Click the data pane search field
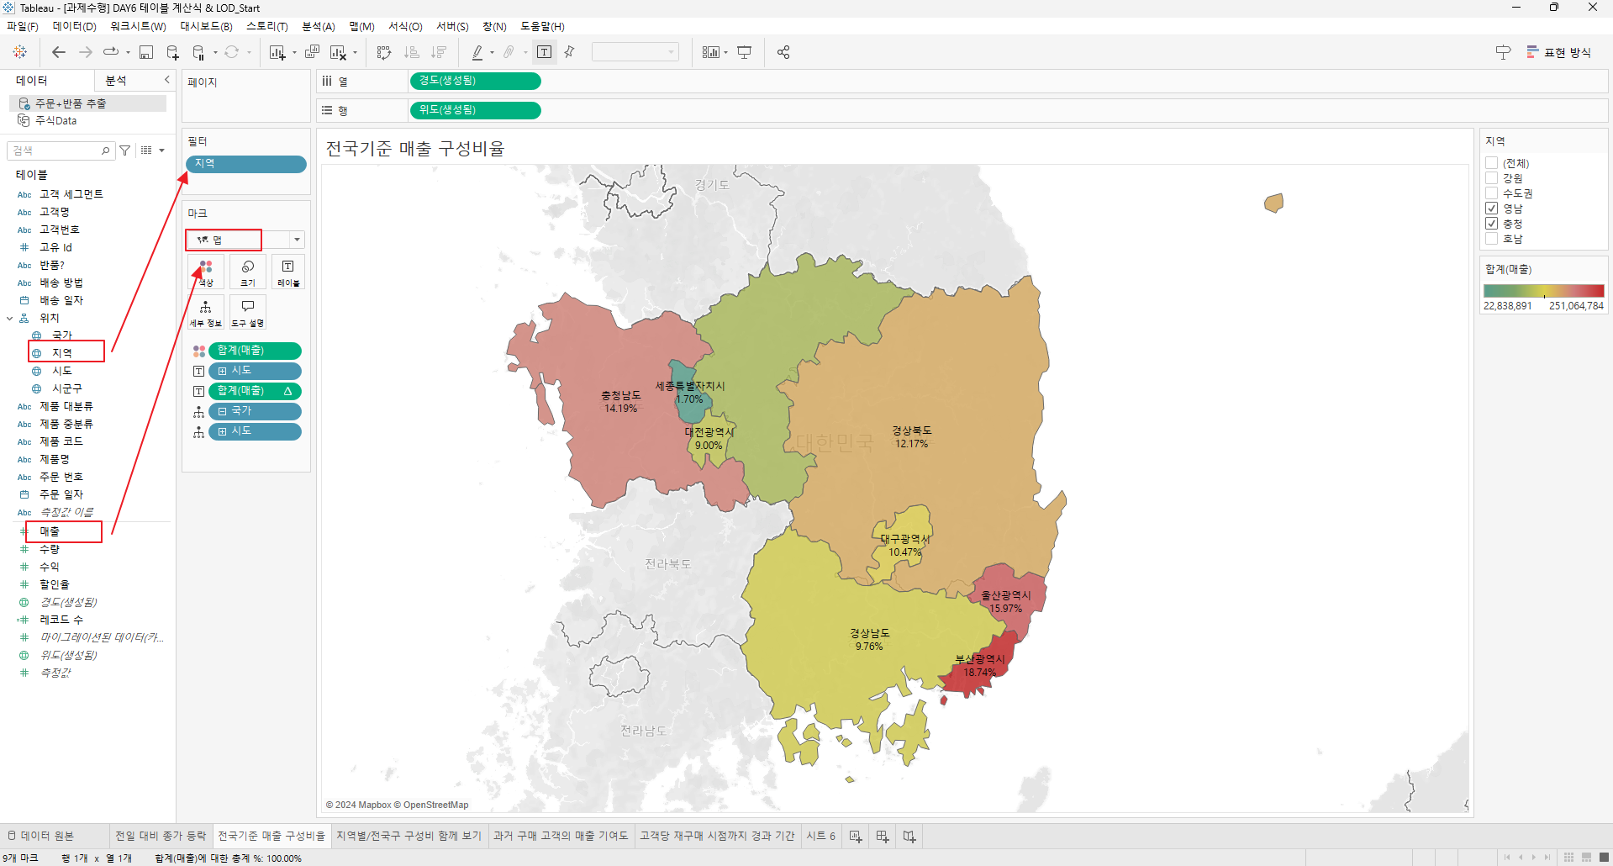Viewport: 1613px width, 866px height. click(x=60, y=150)
